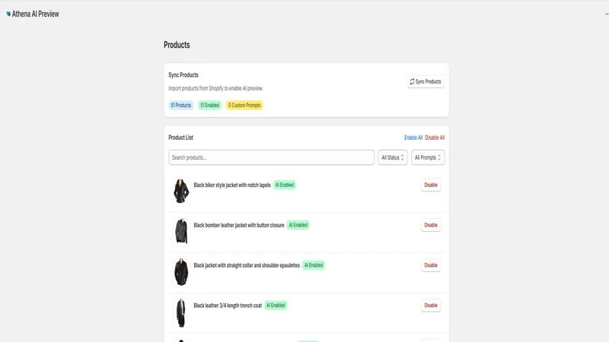Open the leather trench coat thumbnail
609x342 pixels.
181,312
